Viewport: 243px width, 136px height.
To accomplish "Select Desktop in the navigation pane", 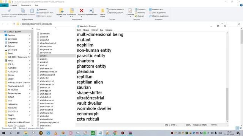I will pyautogui.click(x=11, y=35).
